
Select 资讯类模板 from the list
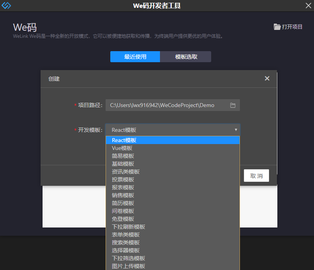(173, 172)
